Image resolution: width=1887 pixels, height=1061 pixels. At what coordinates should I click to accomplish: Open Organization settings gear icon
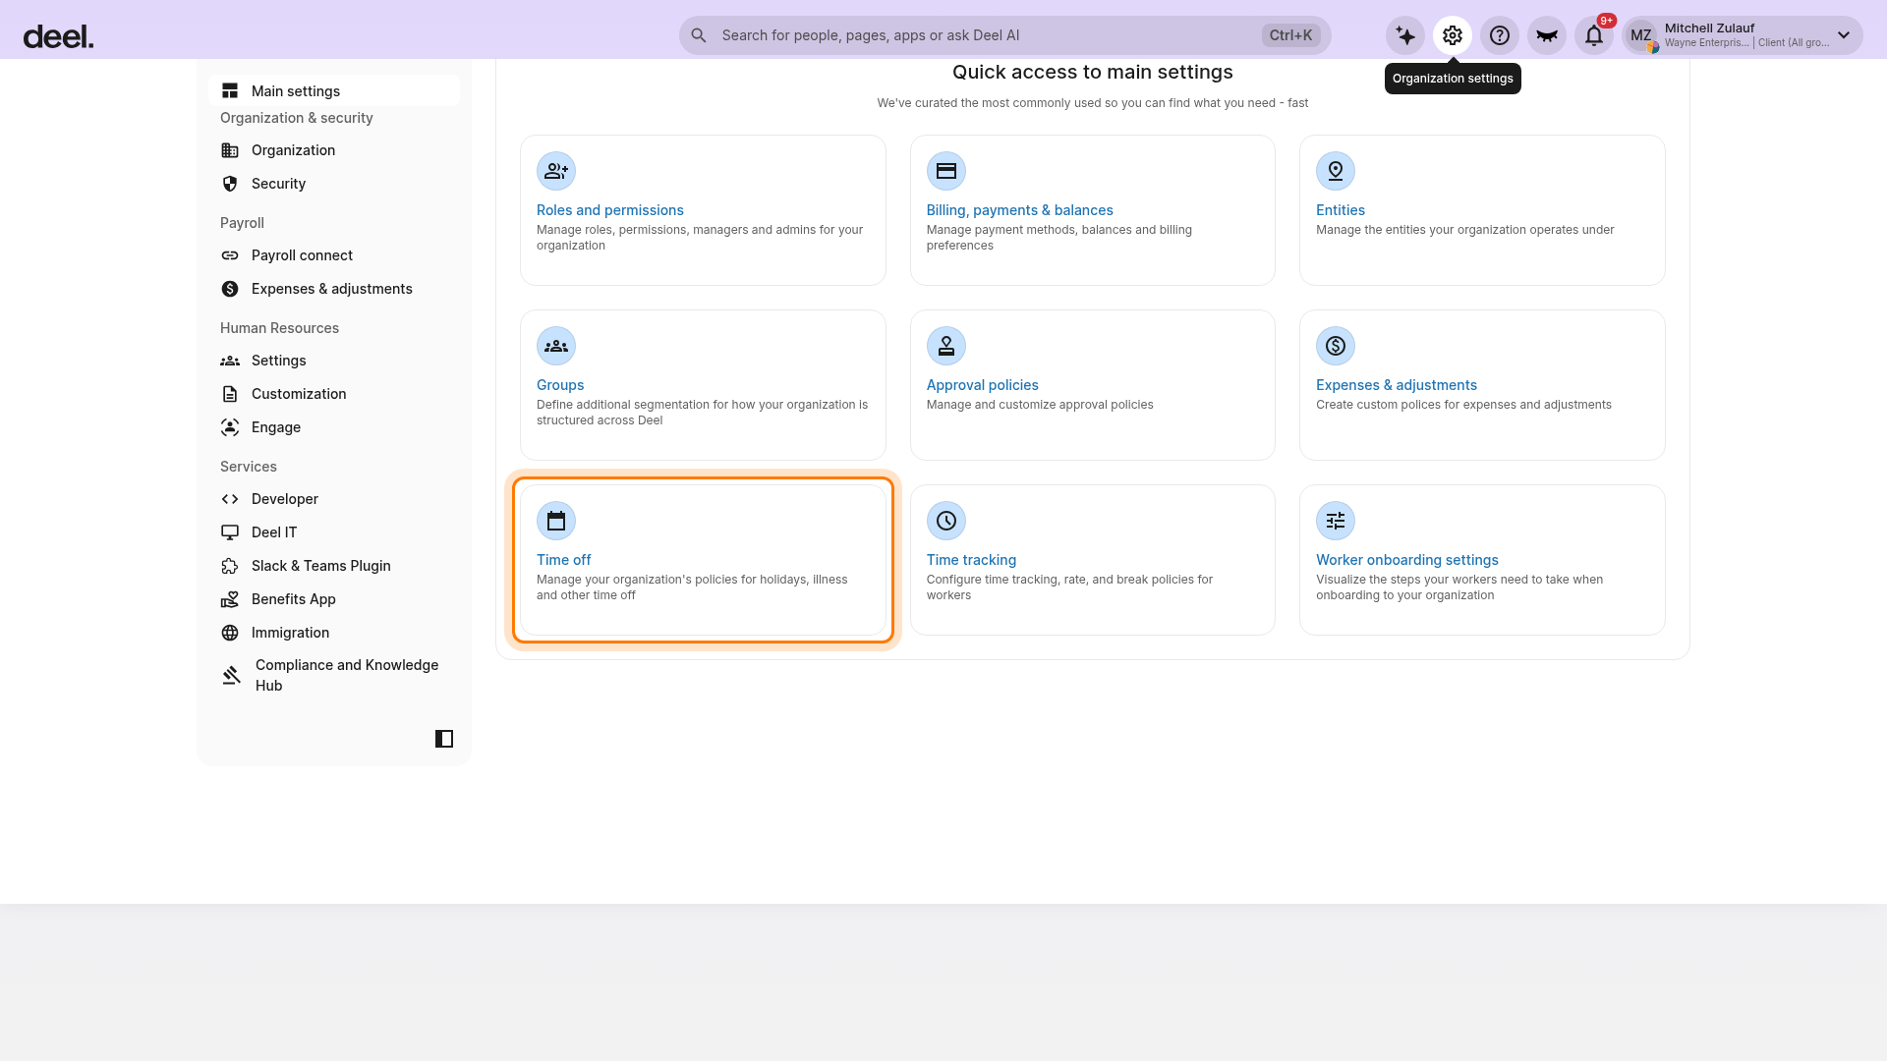(x=1453, y=35)
